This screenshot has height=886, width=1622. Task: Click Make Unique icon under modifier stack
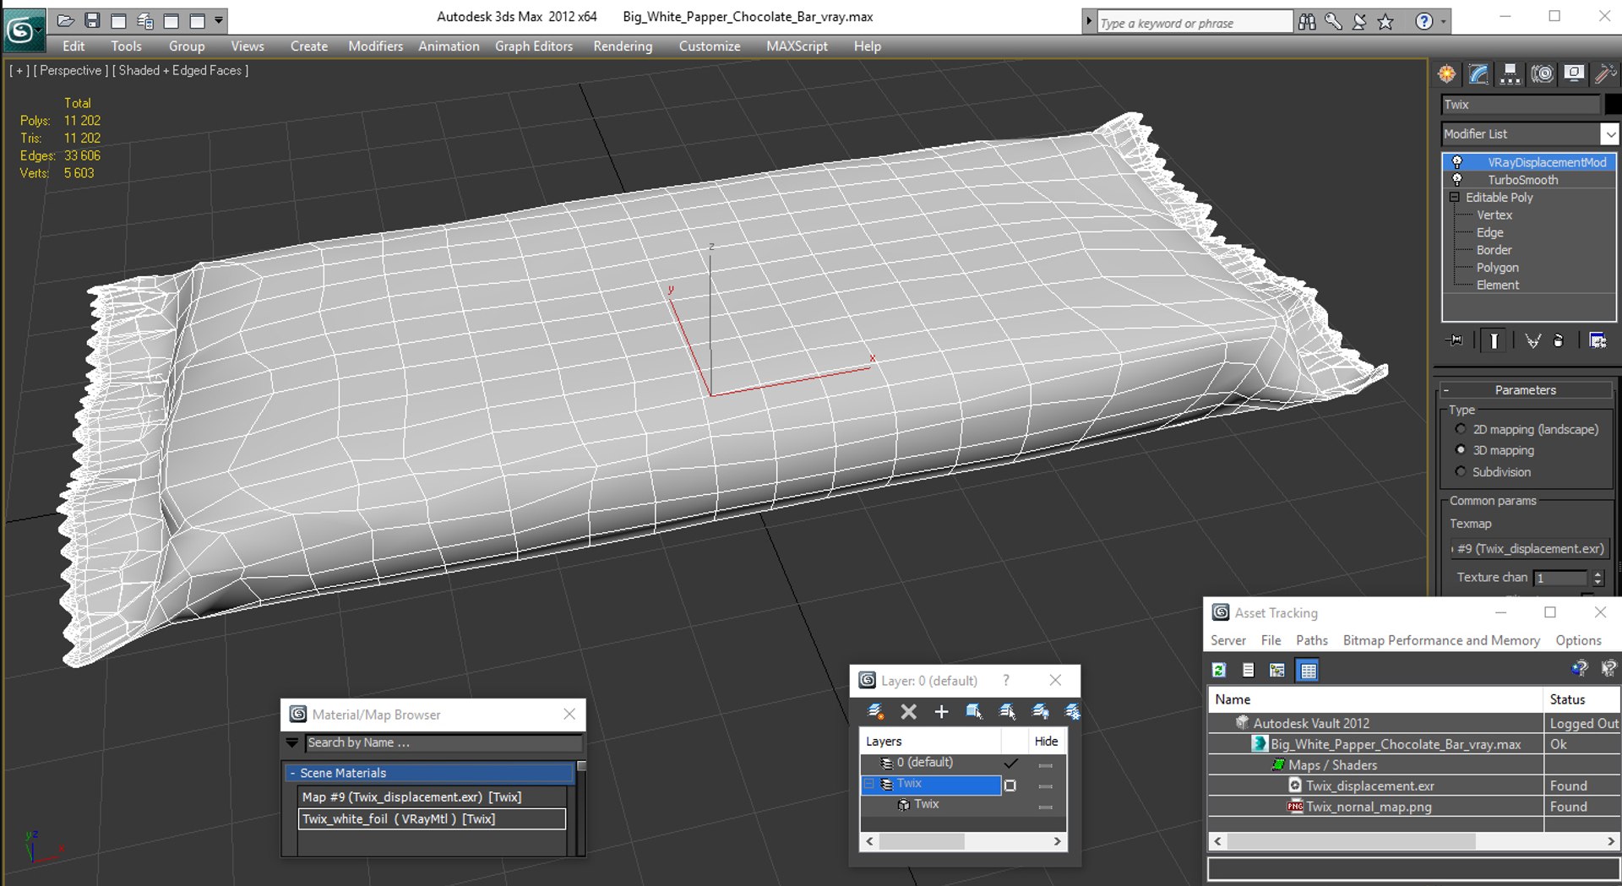(x=1532, y=340)
